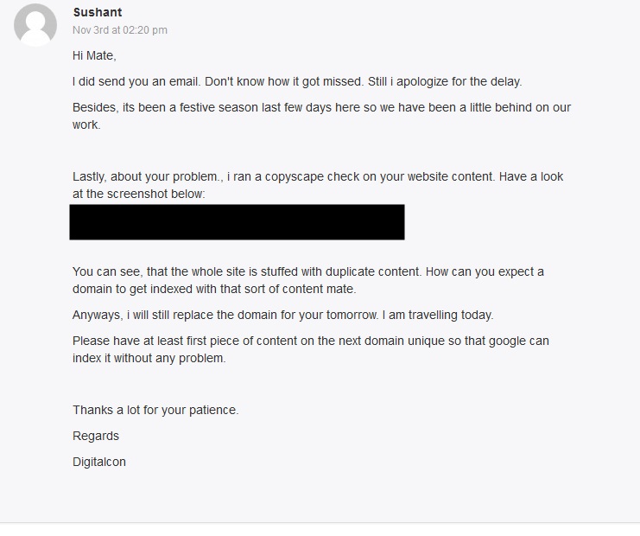This screenshot has width=640, height=536.
Task: Click 'Thanks a lot for your patience' line
Action: coord(155,410)
